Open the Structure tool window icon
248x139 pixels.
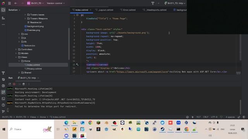pos(3,18)
